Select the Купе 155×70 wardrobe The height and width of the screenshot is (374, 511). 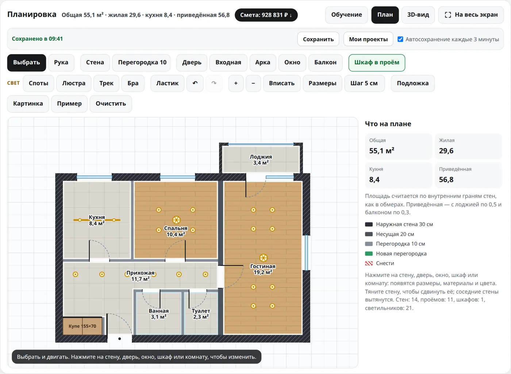(x=83, y=326)
